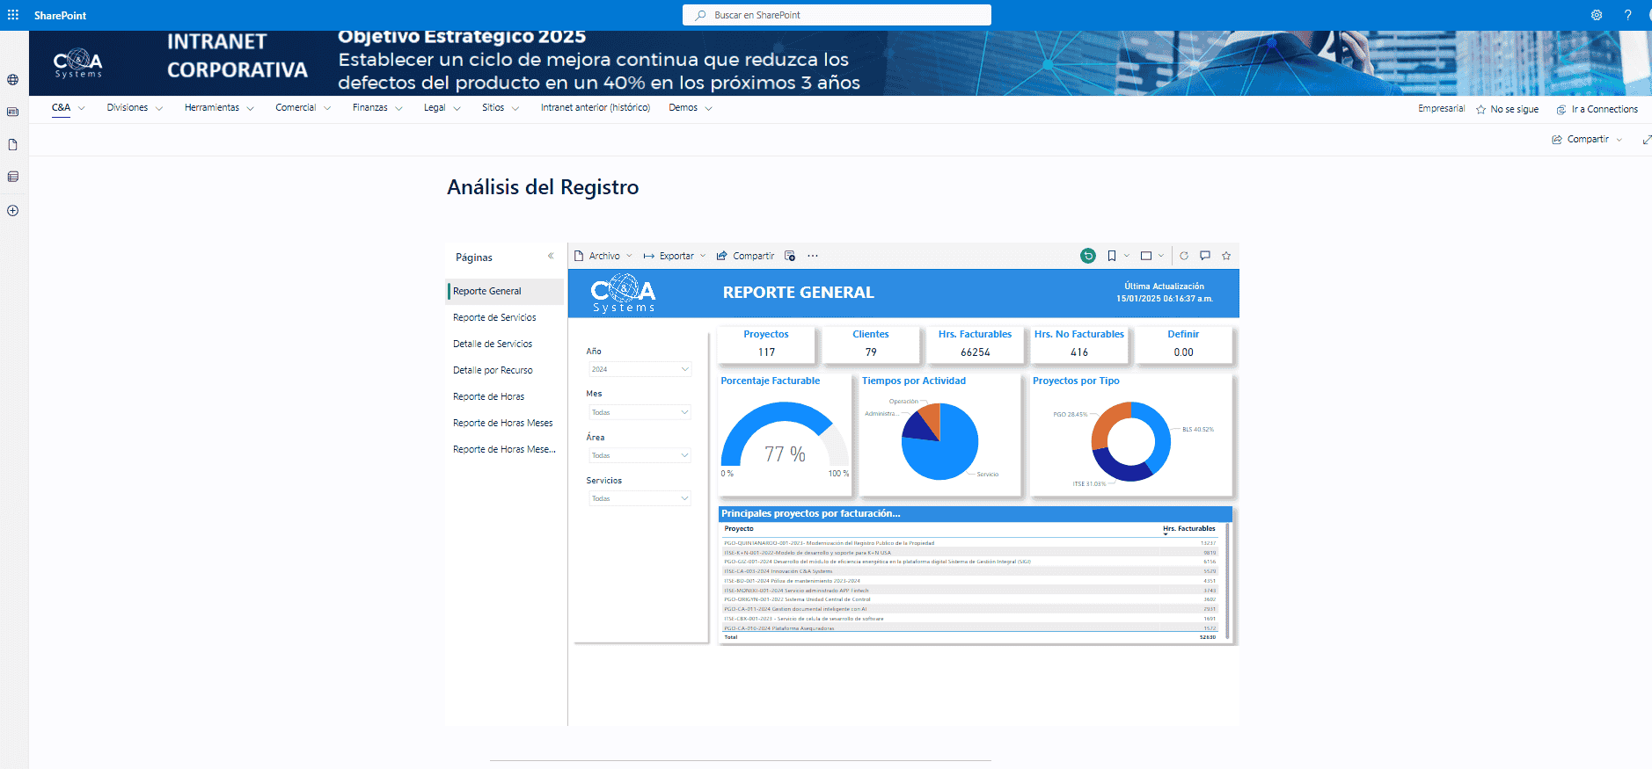Image resolution: width=1652 pixels, height=769 pixels.
Task: Select the Detalle de Servicios page
Action: coord(505,344)
